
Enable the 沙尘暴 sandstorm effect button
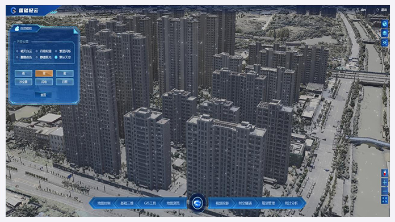23,82
